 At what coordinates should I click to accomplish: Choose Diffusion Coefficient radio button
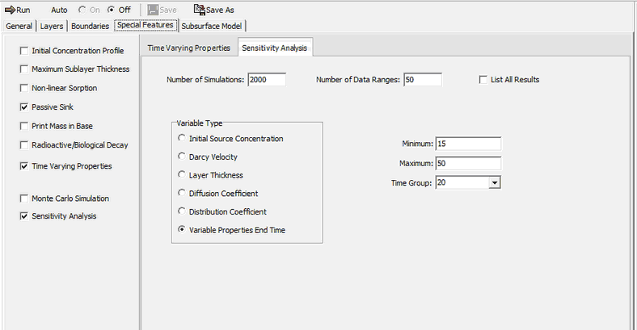181,194
